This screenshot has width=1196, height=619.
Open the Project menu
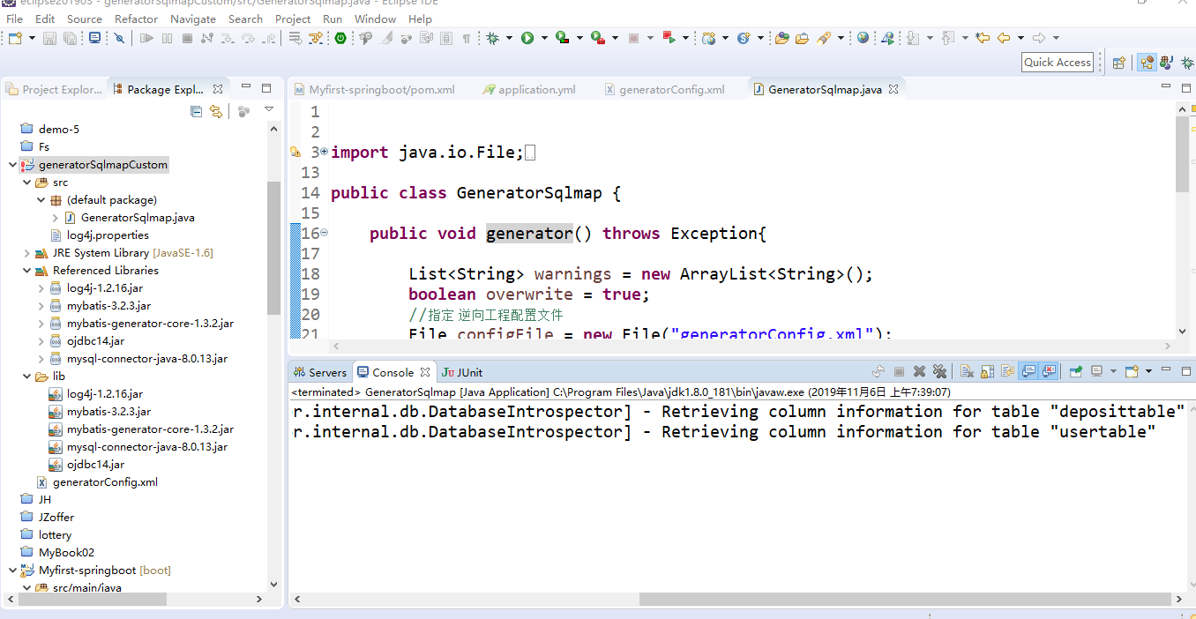293,19
